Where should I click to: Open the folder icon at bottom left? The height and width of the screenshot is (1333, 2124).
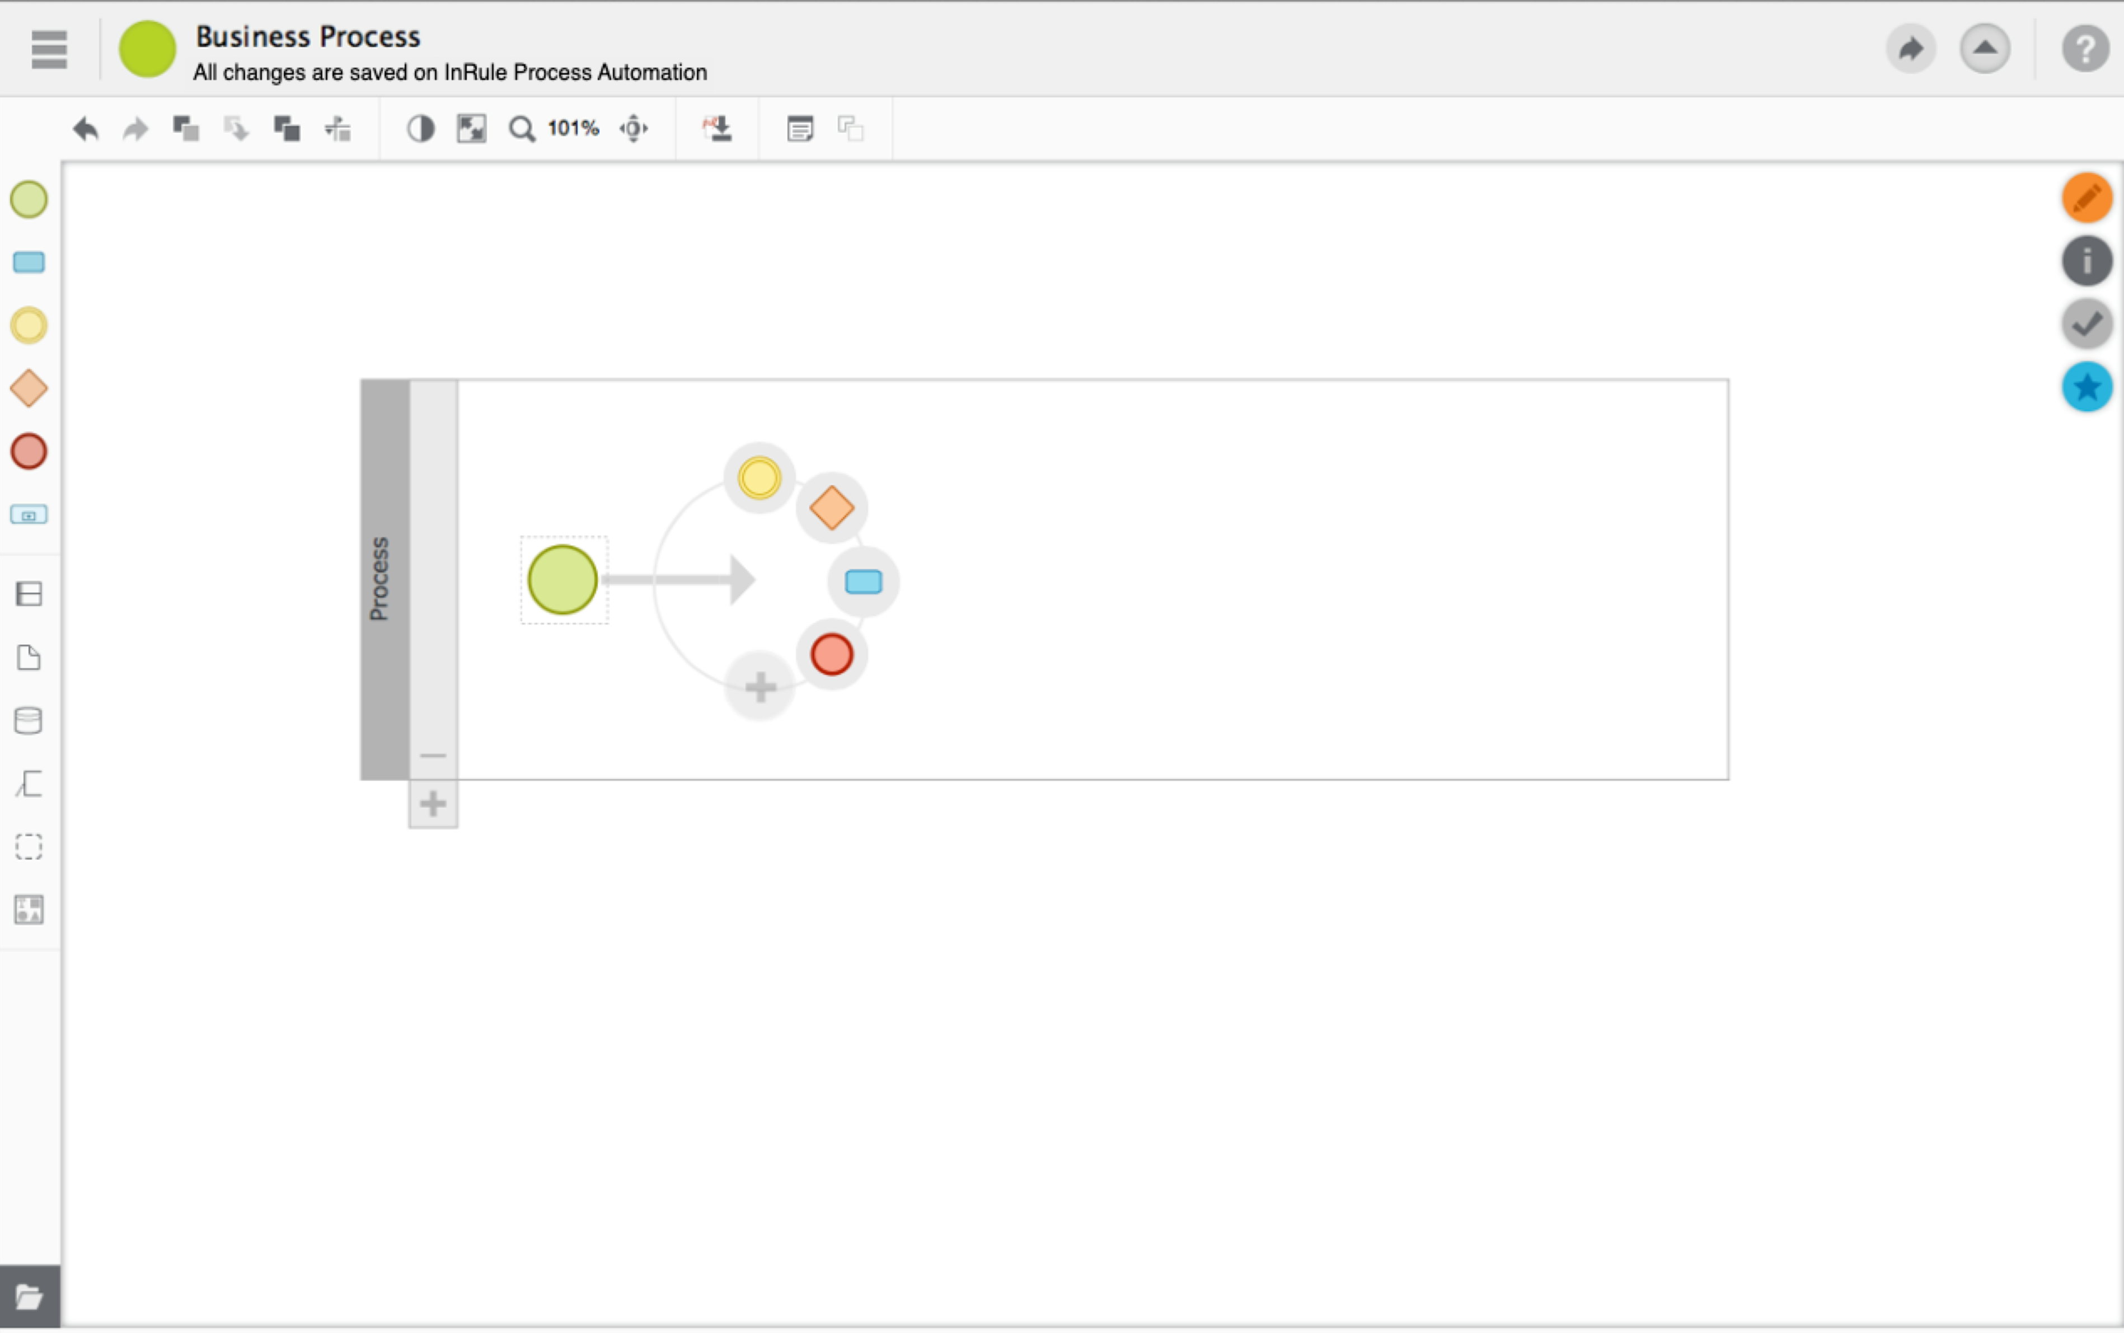pos(29,1297)
